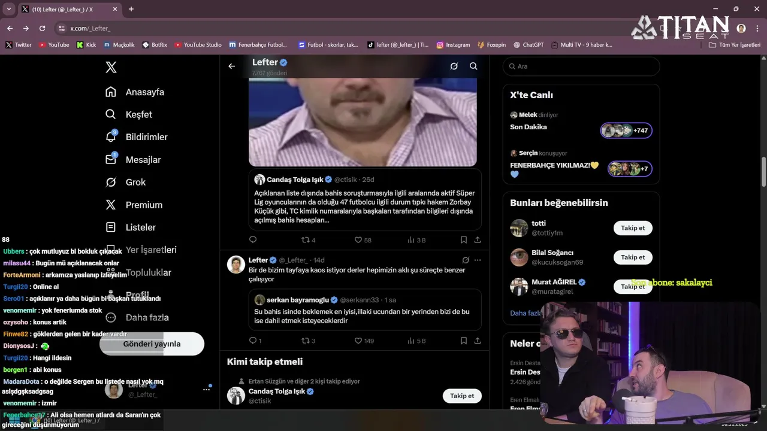The width and height of the screenshot is (767, 431).
Task: Open the X logo home icon
Action: coord(111,67)
